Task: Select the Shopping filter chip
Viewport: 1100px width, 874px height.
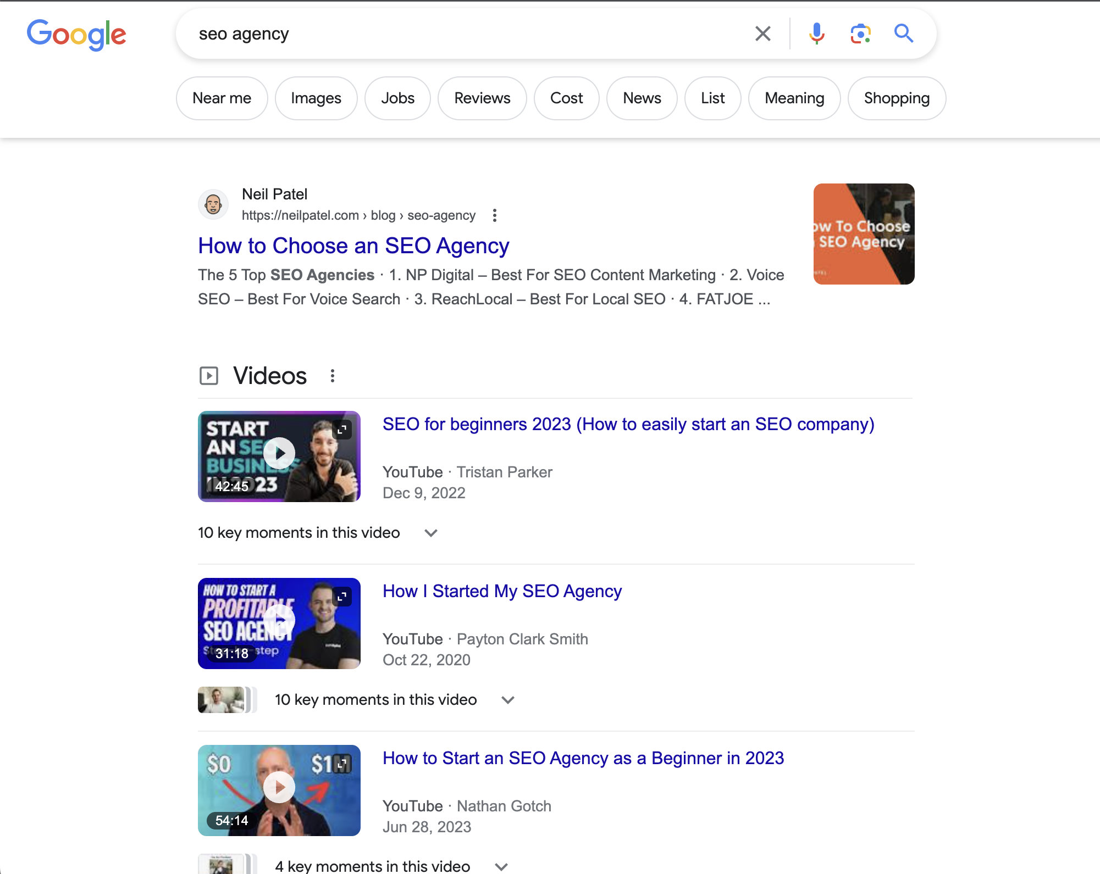Action: click(x=897, y=98)
